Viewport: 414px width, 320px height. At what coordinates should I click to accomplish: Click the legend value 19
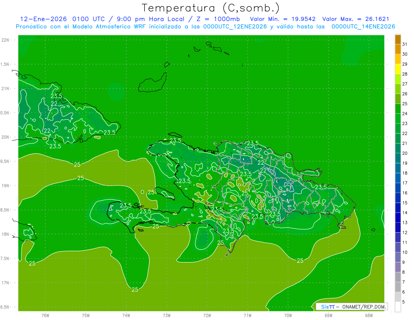[x=405, y=163]
